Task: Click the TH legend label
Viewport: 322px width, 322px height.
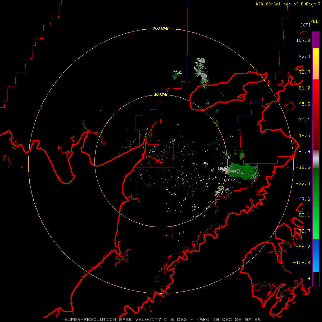Action: click(x=307, y=279)
